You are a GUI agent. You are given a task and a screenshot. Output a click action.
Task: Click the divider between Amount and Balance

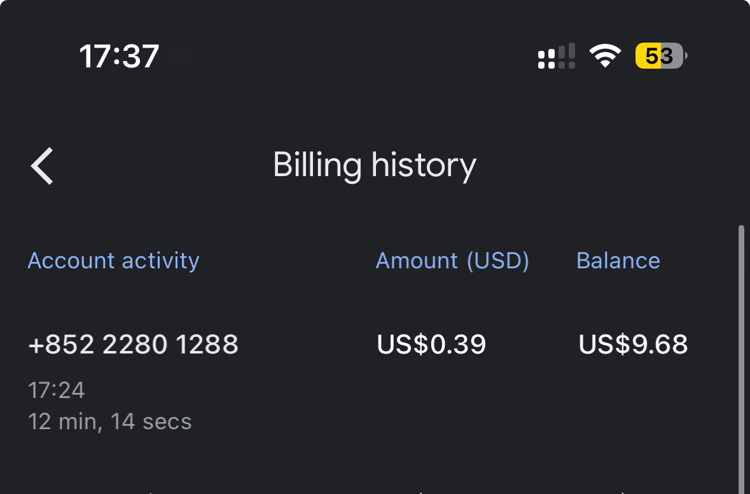click(548, 261)
